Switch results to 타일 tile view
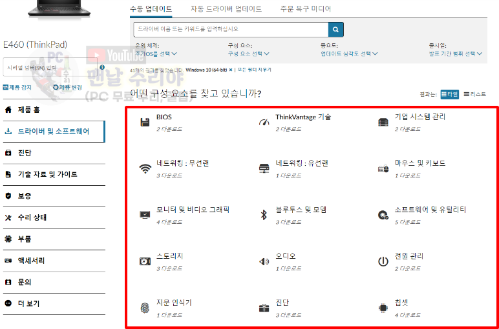 [450, 94]
